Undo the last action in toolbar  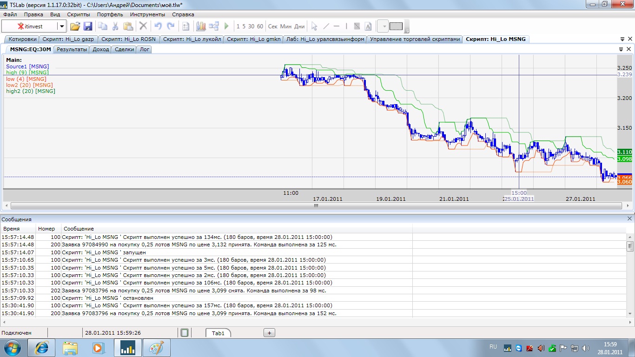pos(158,26)
